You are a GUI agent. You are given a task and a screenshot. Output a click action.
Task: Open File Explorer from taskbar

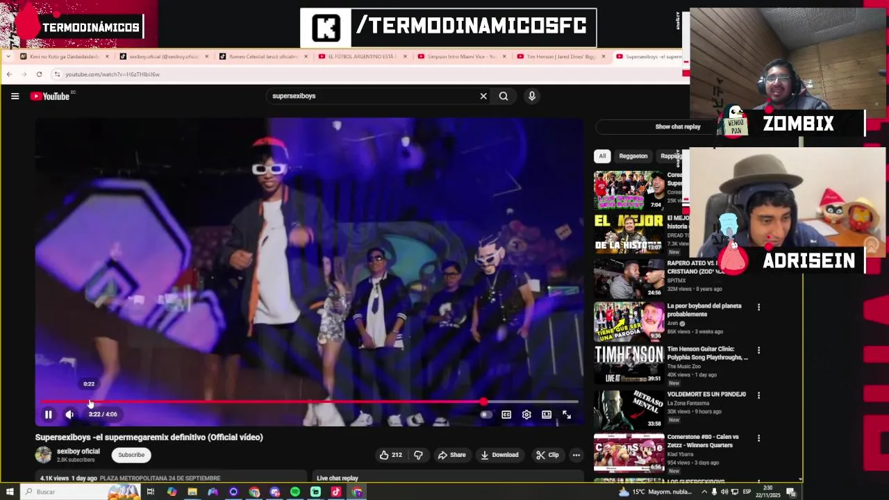coord(192,492)
